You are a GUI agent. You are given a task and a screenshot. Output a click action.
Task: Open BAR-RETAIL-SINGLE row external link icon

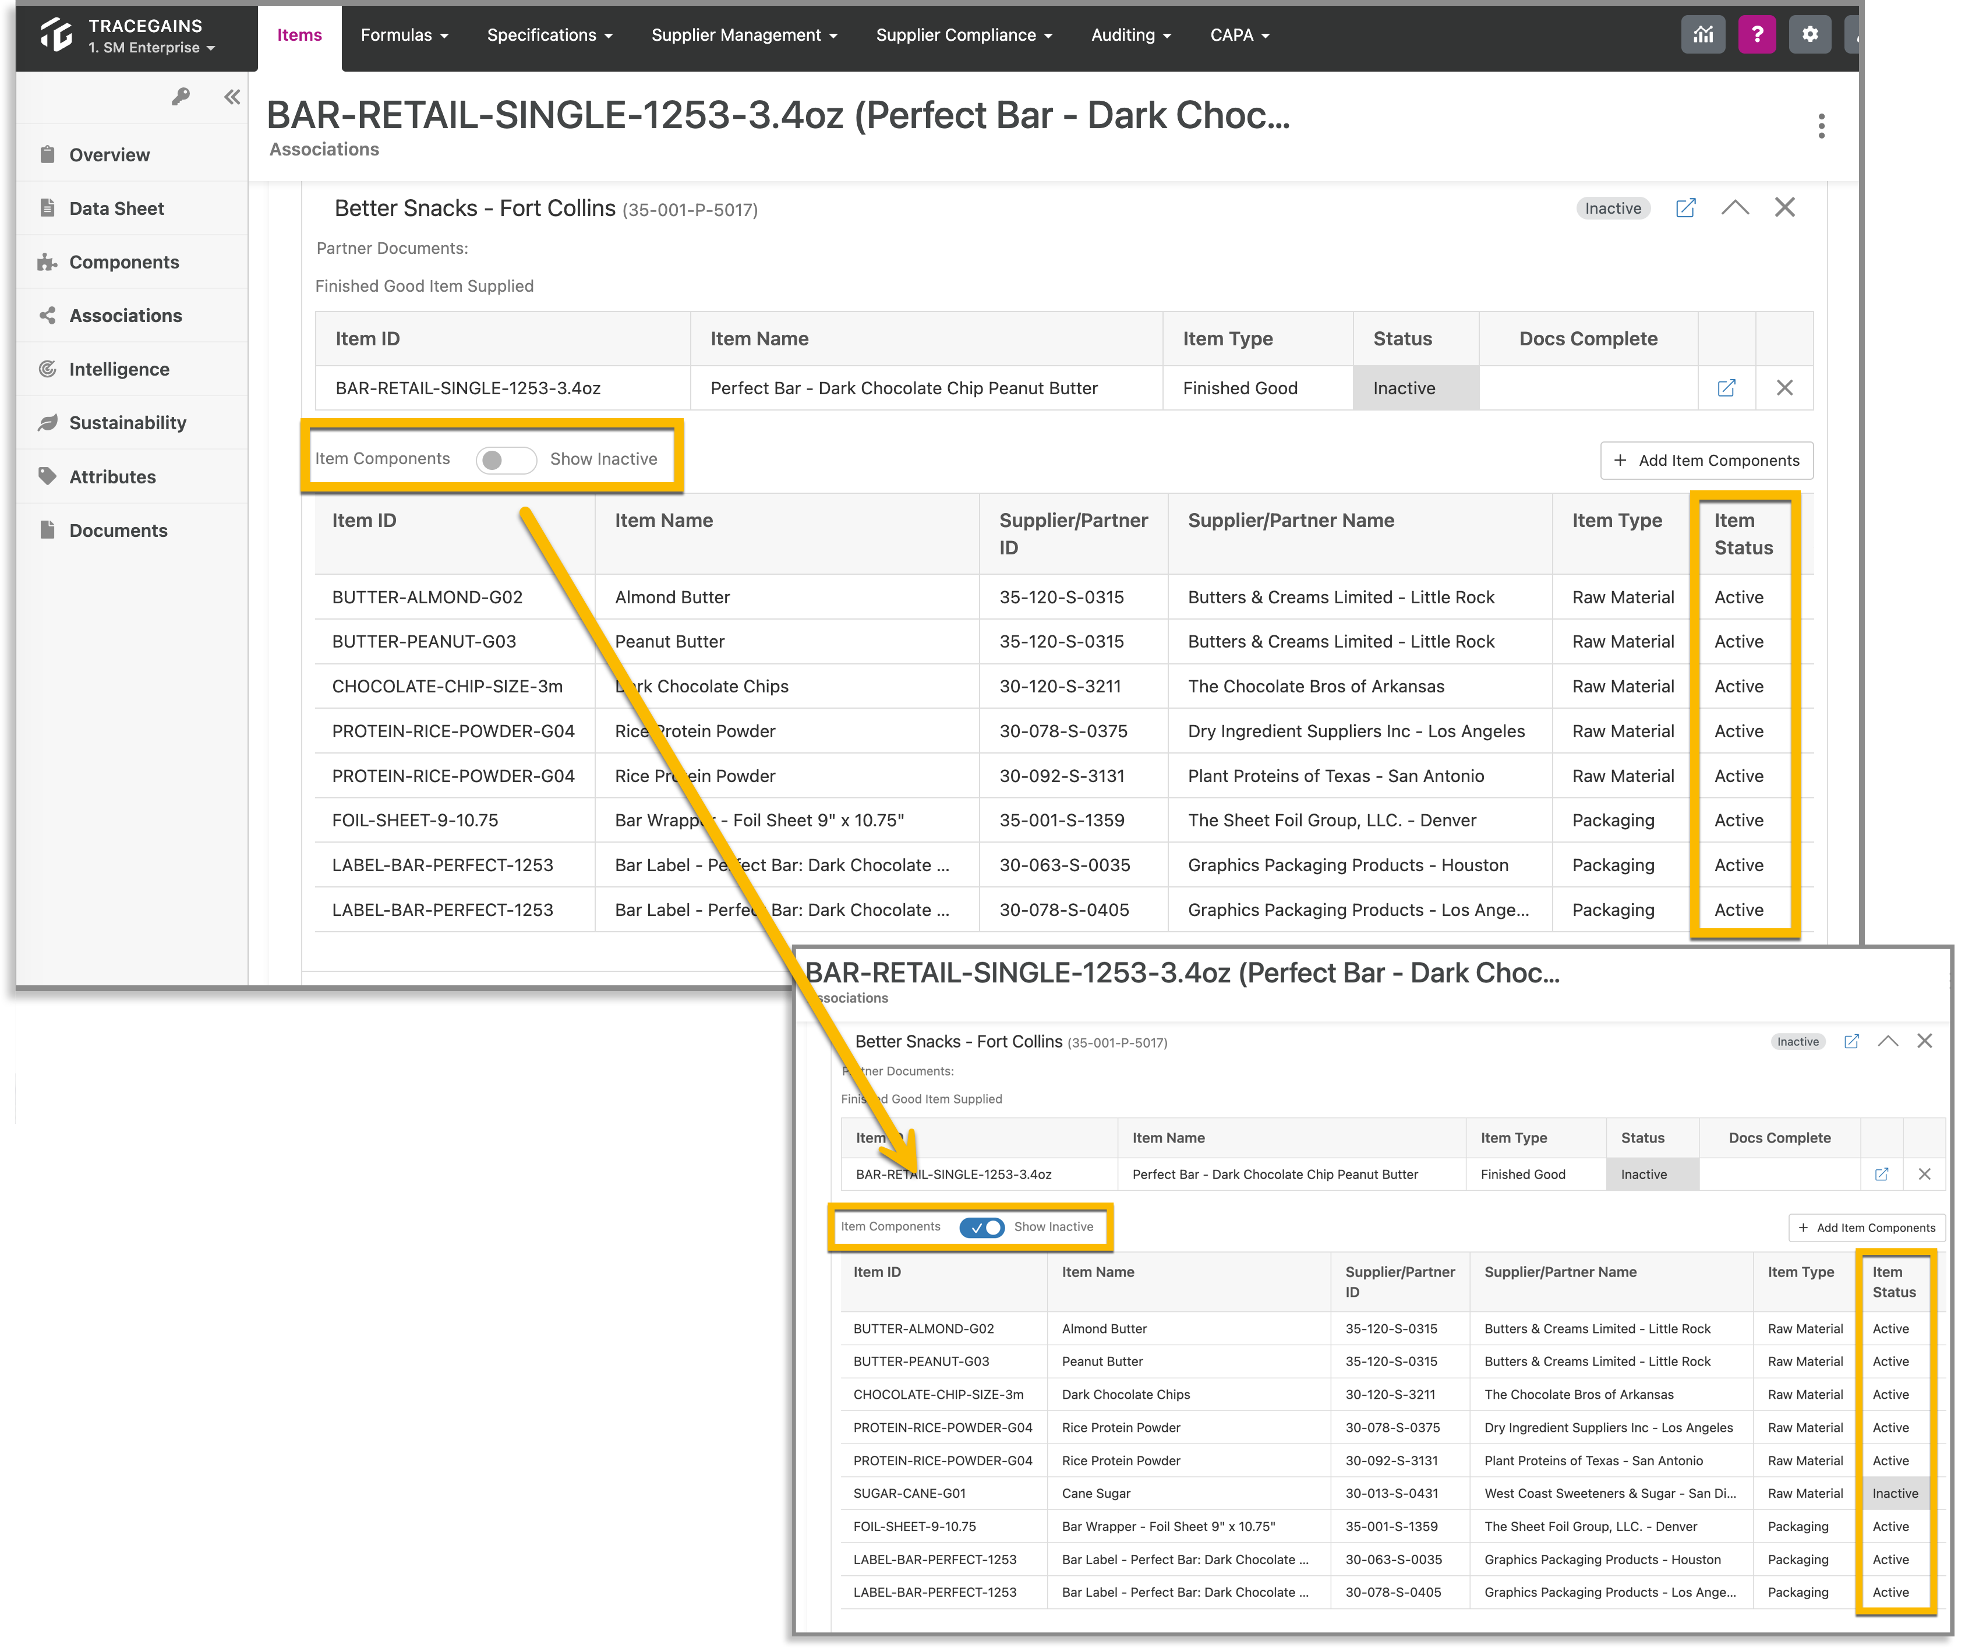pos(1726,387)
